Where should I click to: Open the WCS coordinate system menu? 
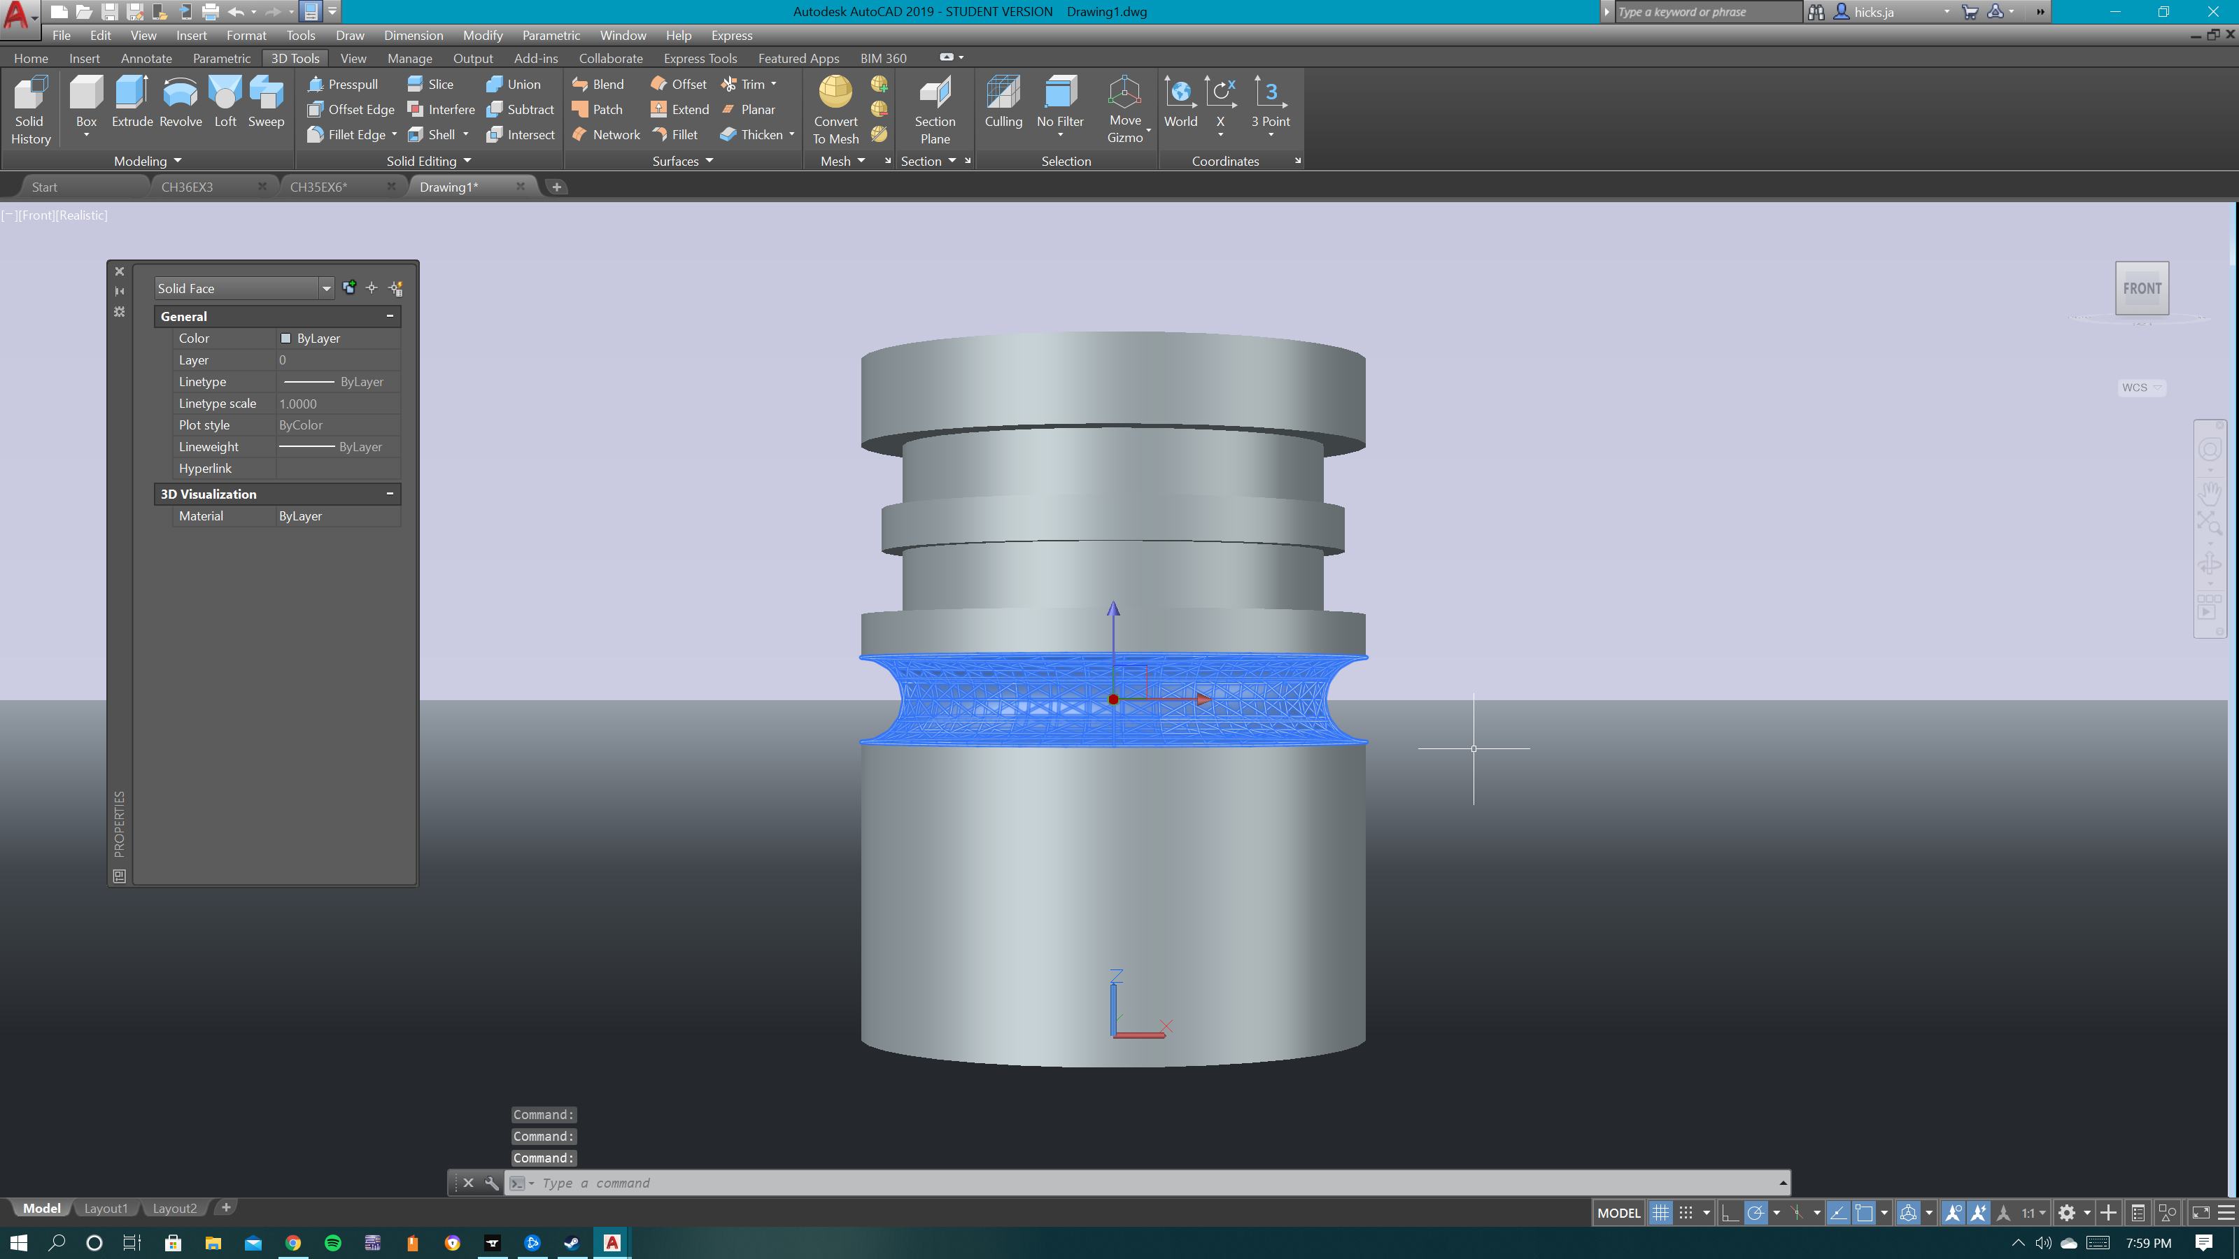[x=2142, y=387]
